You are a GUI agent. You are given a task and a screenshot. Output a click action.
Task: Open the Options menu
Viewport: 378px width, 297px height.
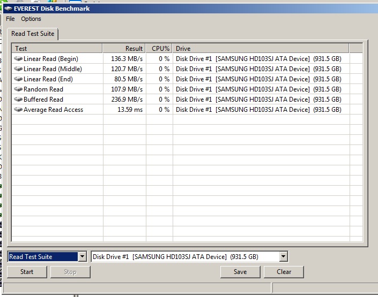point(31,19)
